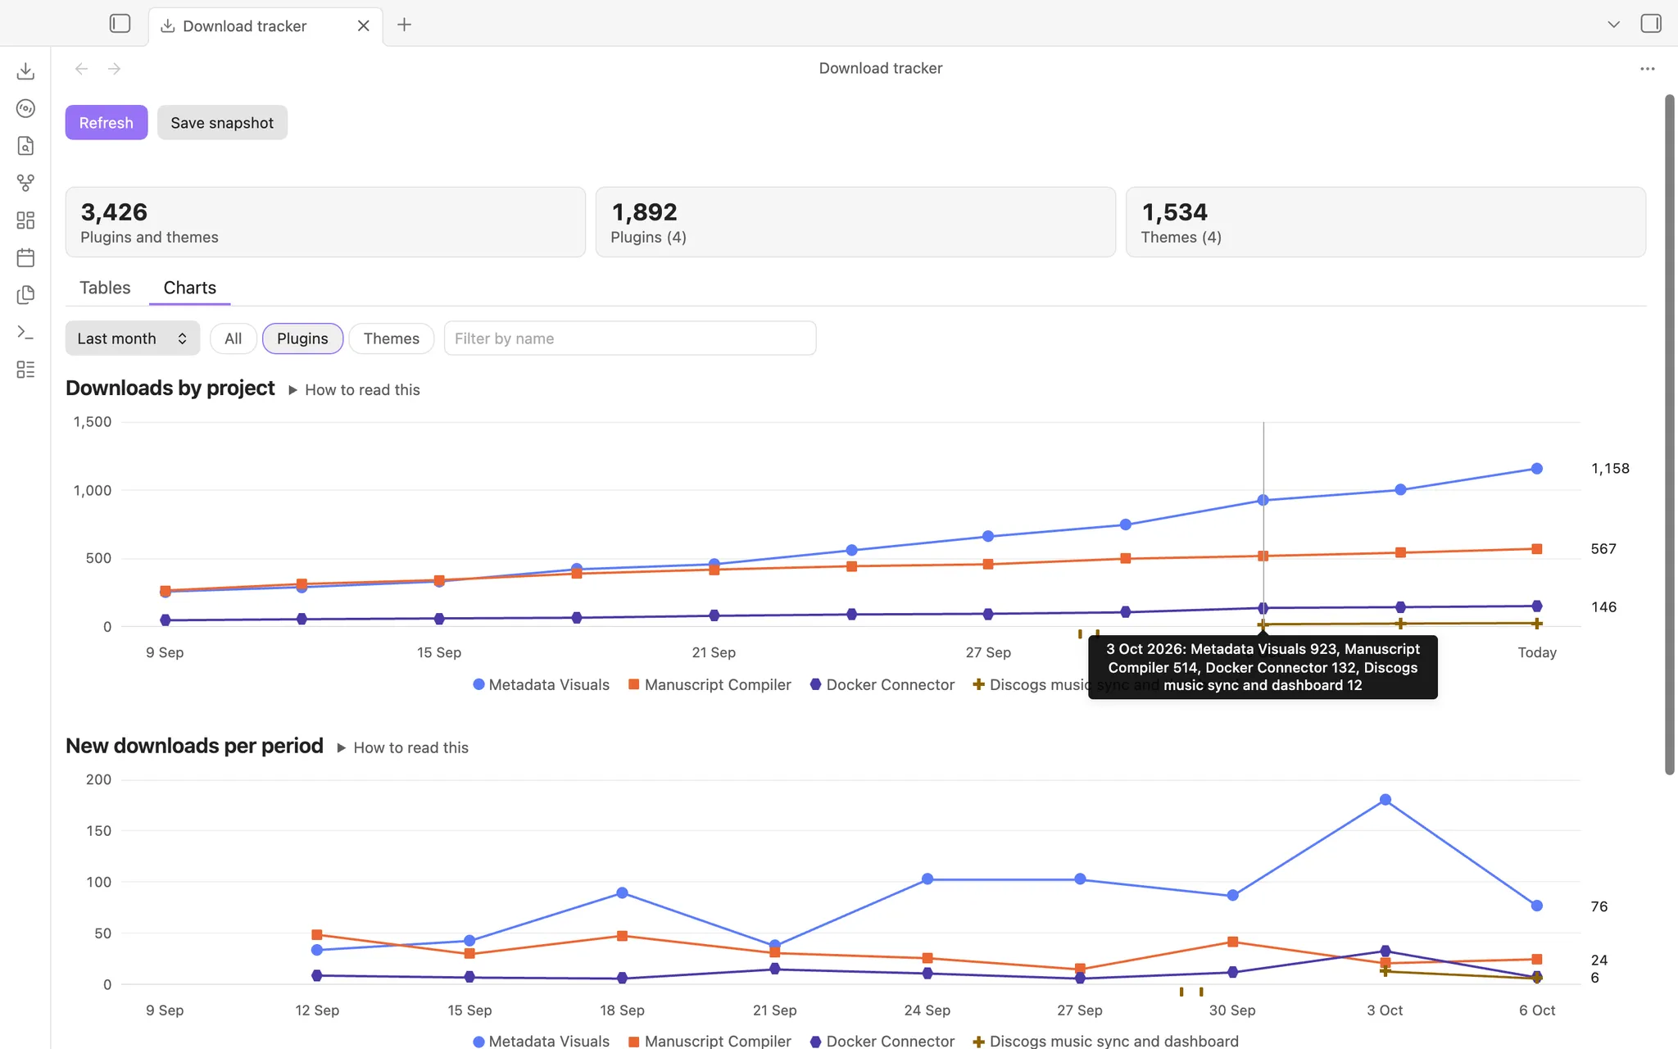Click the Plugins (4) stat card
Image resolution: width=1678 pixels, height=1049 pixels.
click(855, 222)
